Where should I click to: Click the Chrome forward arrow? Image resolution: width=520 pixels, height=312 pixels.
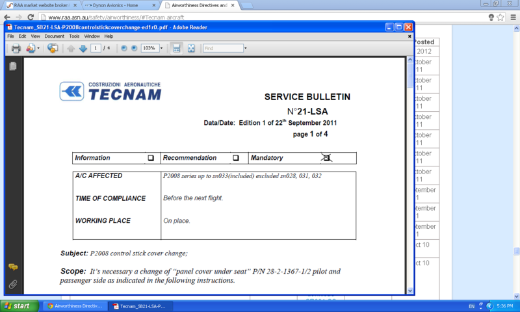point(19,18)
